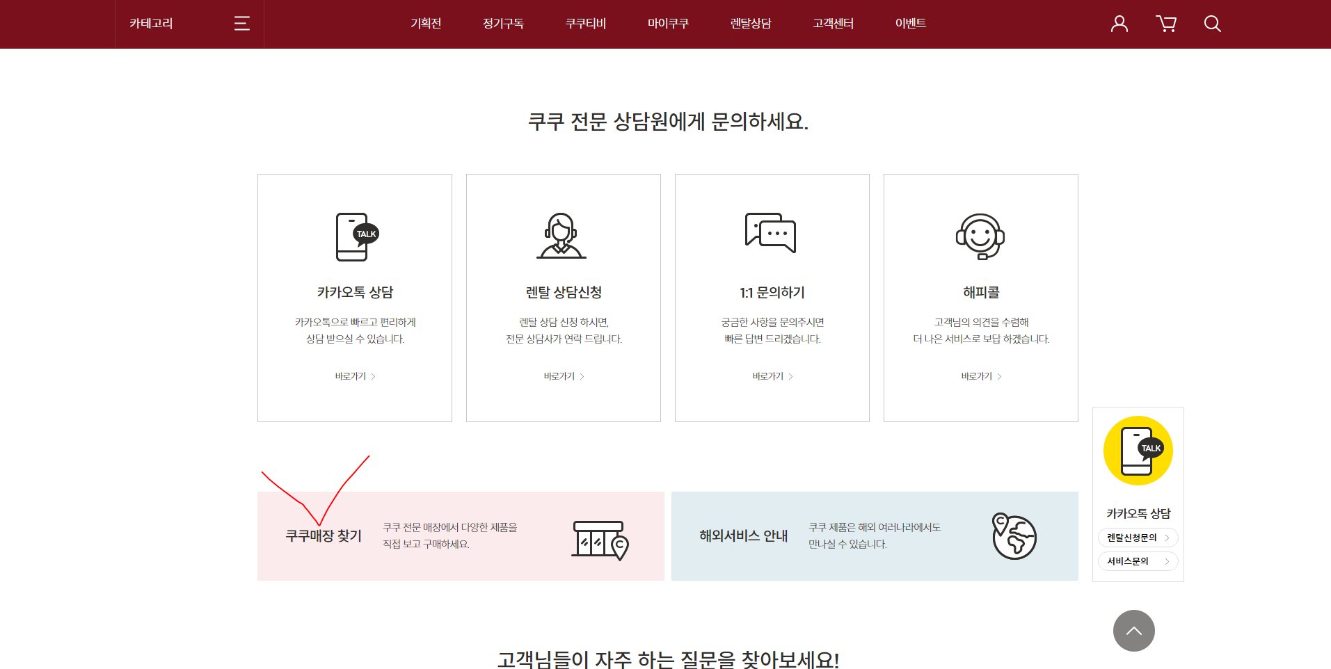Click text 쿠쿠 전문 매장에서 다양한 제품을
The image size is (1331, 669).
(x=450, y=527)
